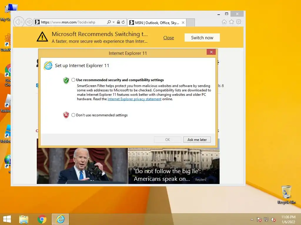Click the search magnifier in address bar
Image resolution: width=301 pixels, height=225 pixels.
point(109,22)
